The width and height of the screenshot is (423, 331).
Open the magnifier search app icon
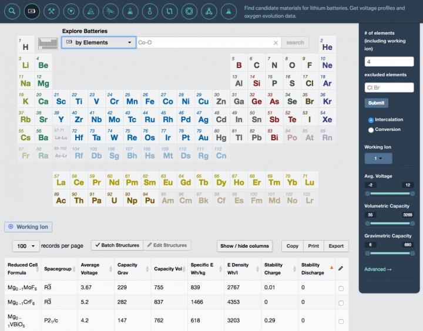[x=13, y=11]
